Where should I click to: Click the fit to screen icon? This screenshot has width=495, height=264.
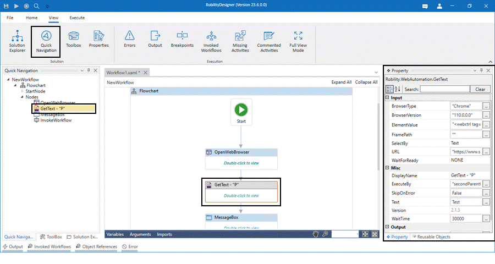(365, 234)
